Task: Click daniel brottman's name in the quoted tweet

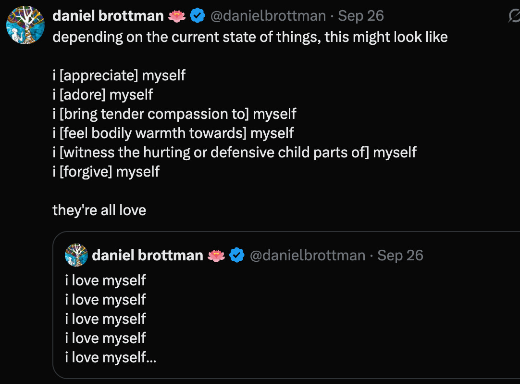Action: pyautogui.click(x=148, y=255)
